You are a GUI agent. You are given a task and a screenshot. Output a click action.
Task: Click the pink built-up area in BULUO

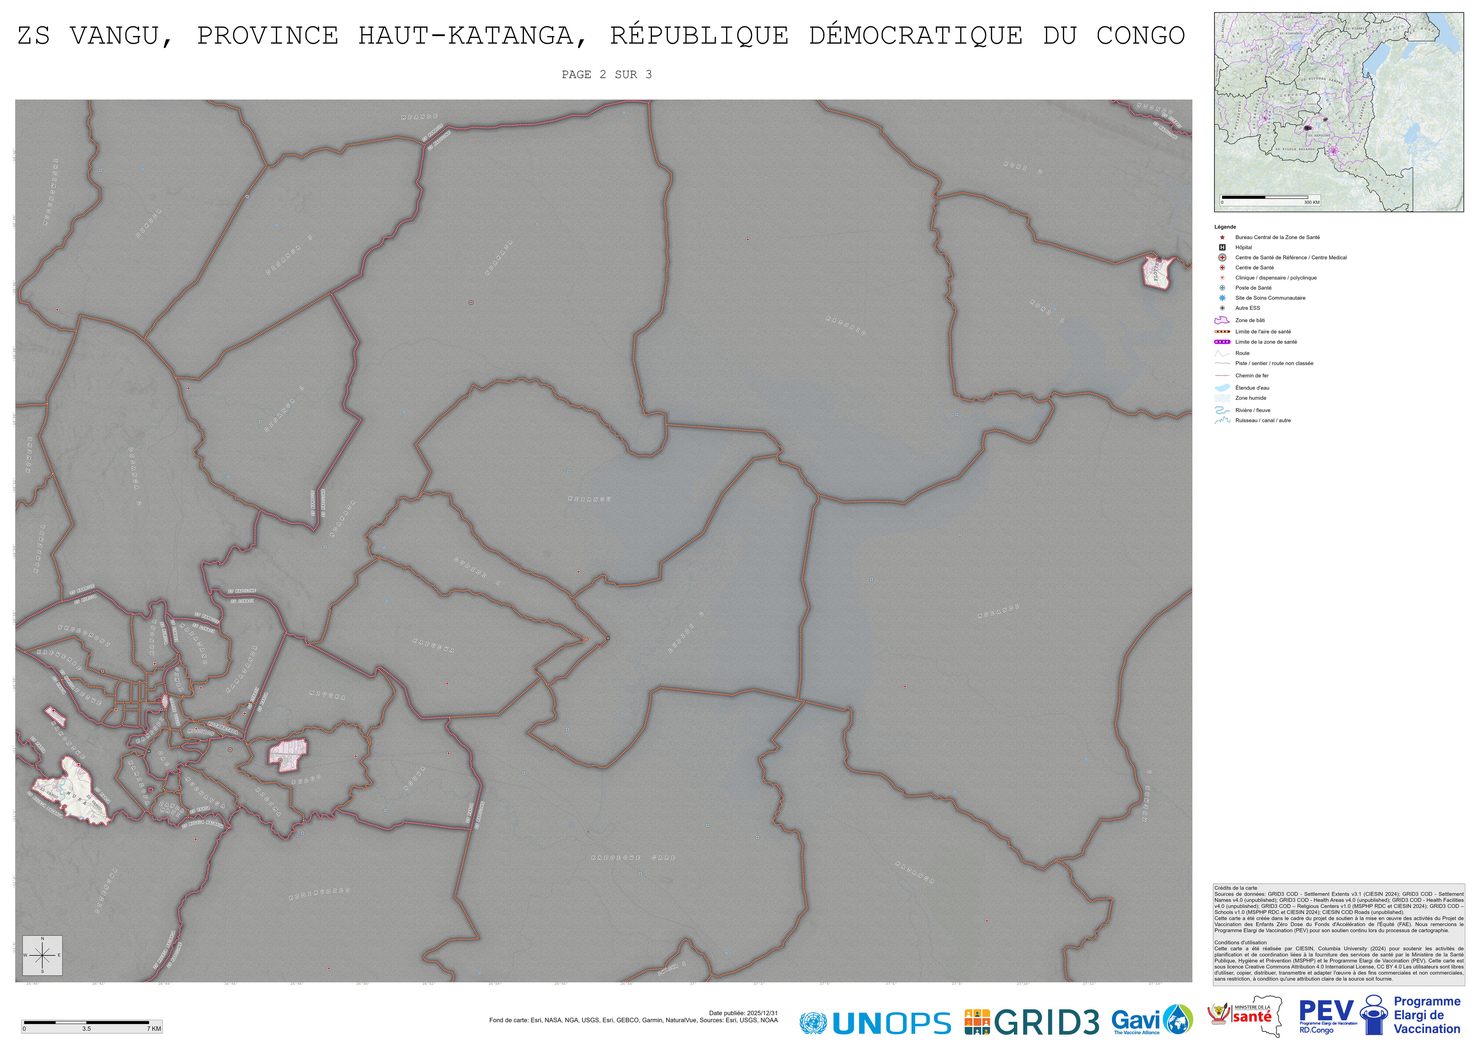point(288,755)
